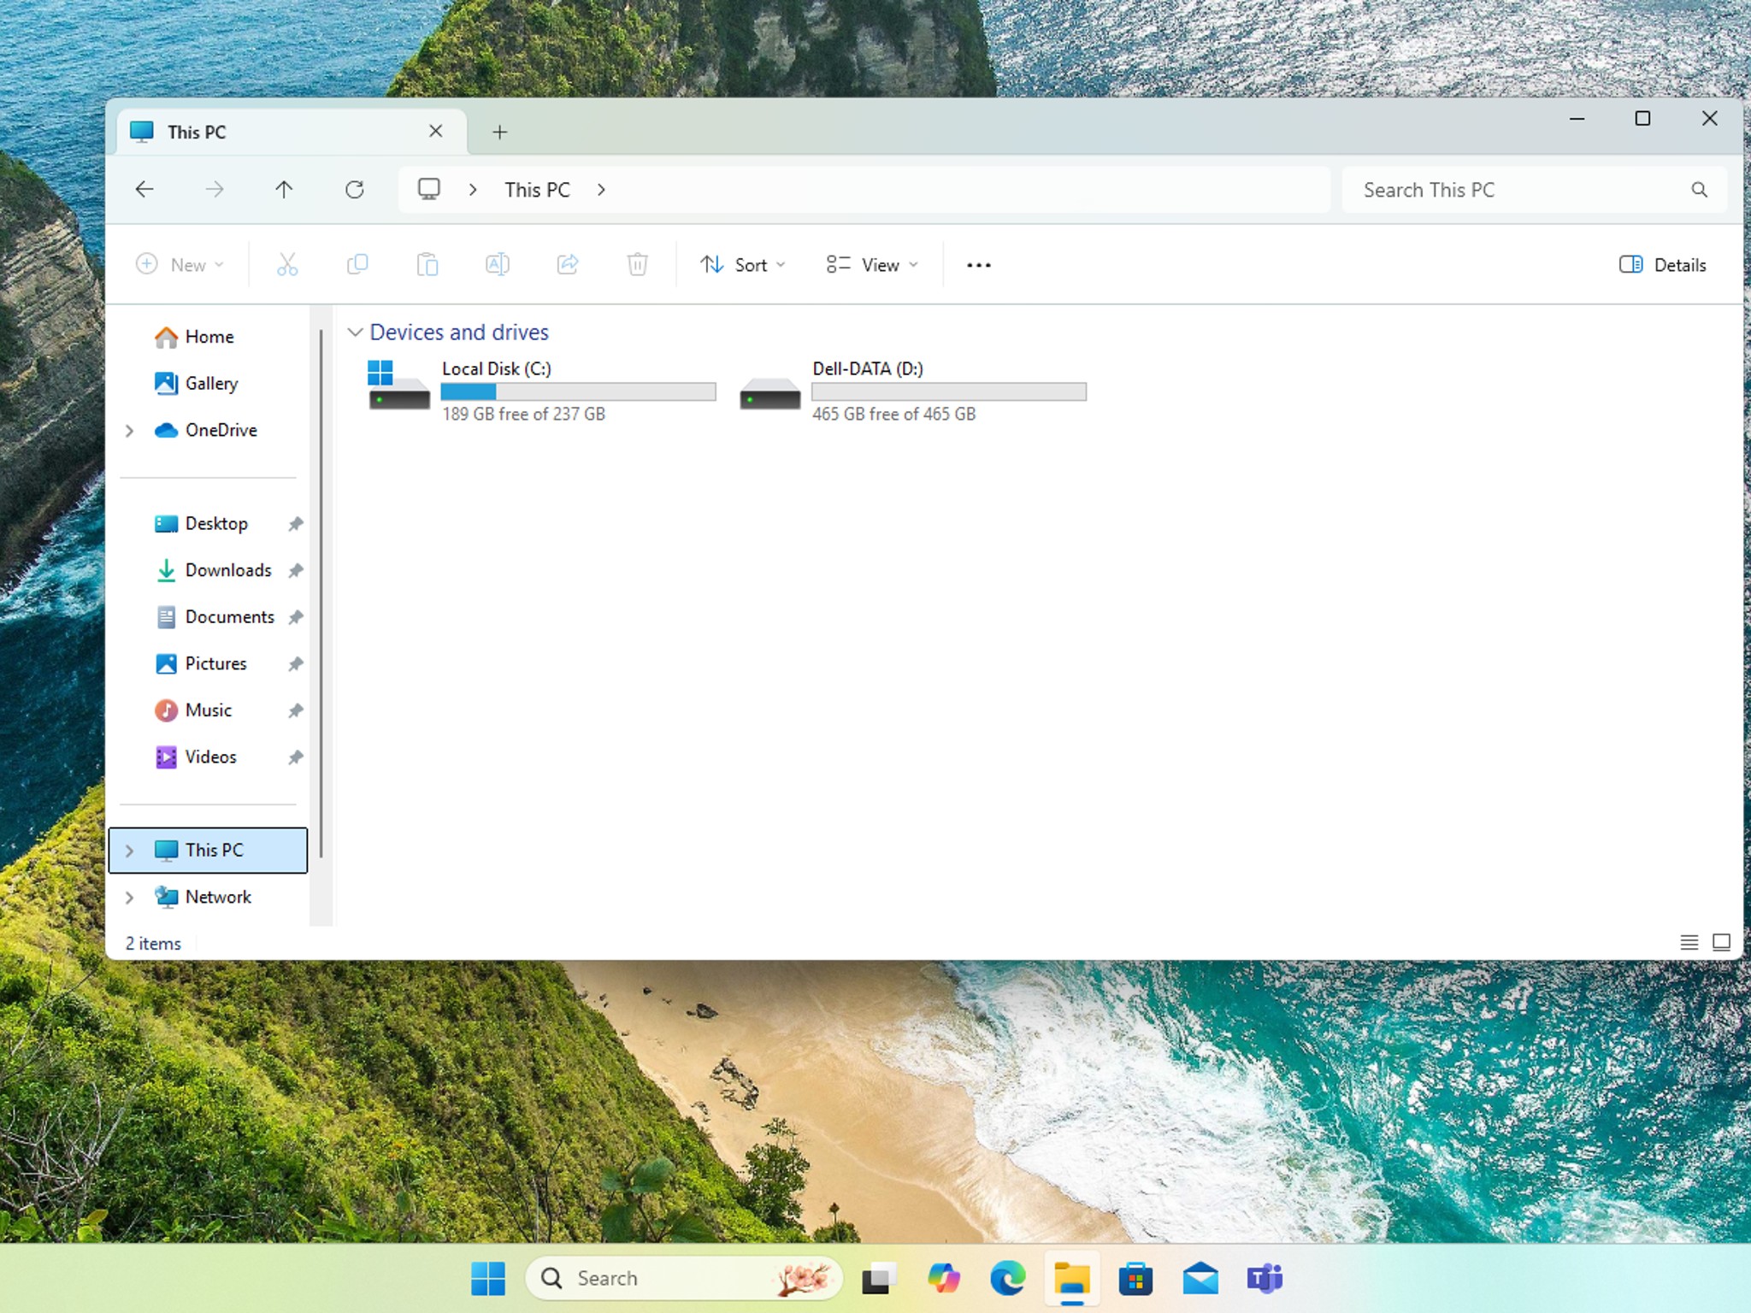The height and width of the screenshot is (1313, 1751).
Task: Expand Network tree node
Action: point(129,897)
